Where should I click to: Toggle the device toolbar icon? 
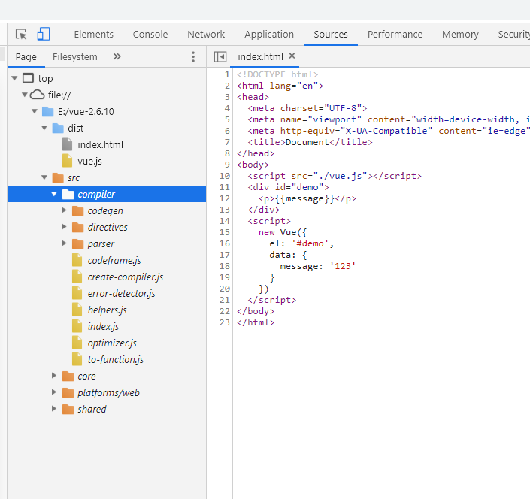click(x=44, y=34)
